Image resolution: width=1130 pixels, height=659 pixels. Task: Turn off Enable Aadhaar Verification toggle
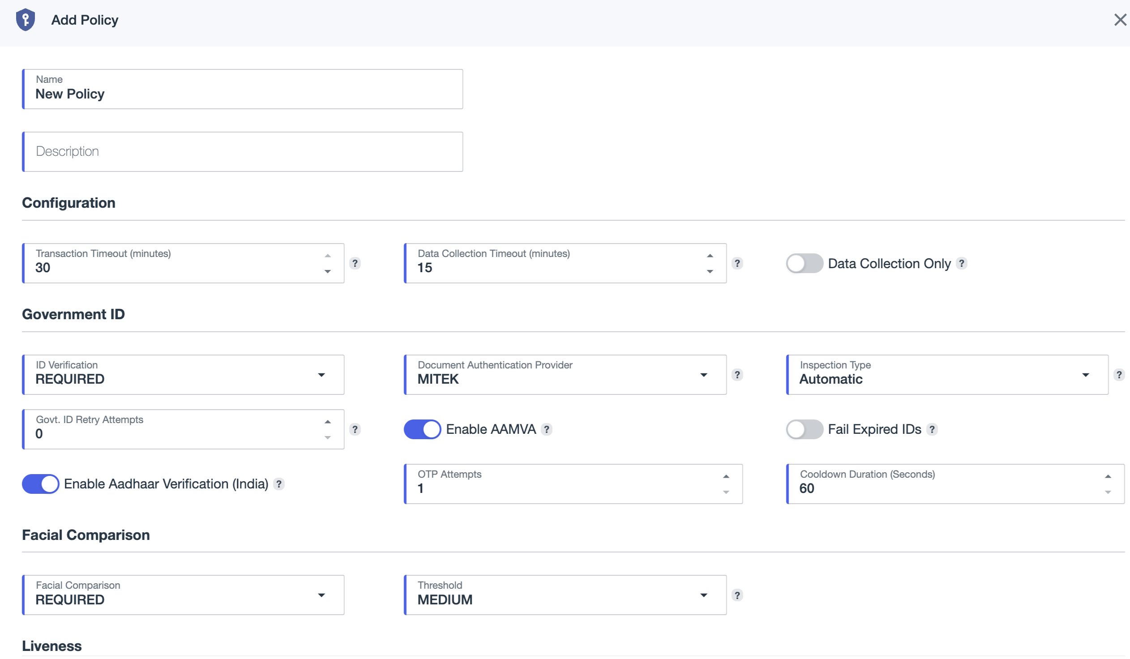[x=40, y=484]
